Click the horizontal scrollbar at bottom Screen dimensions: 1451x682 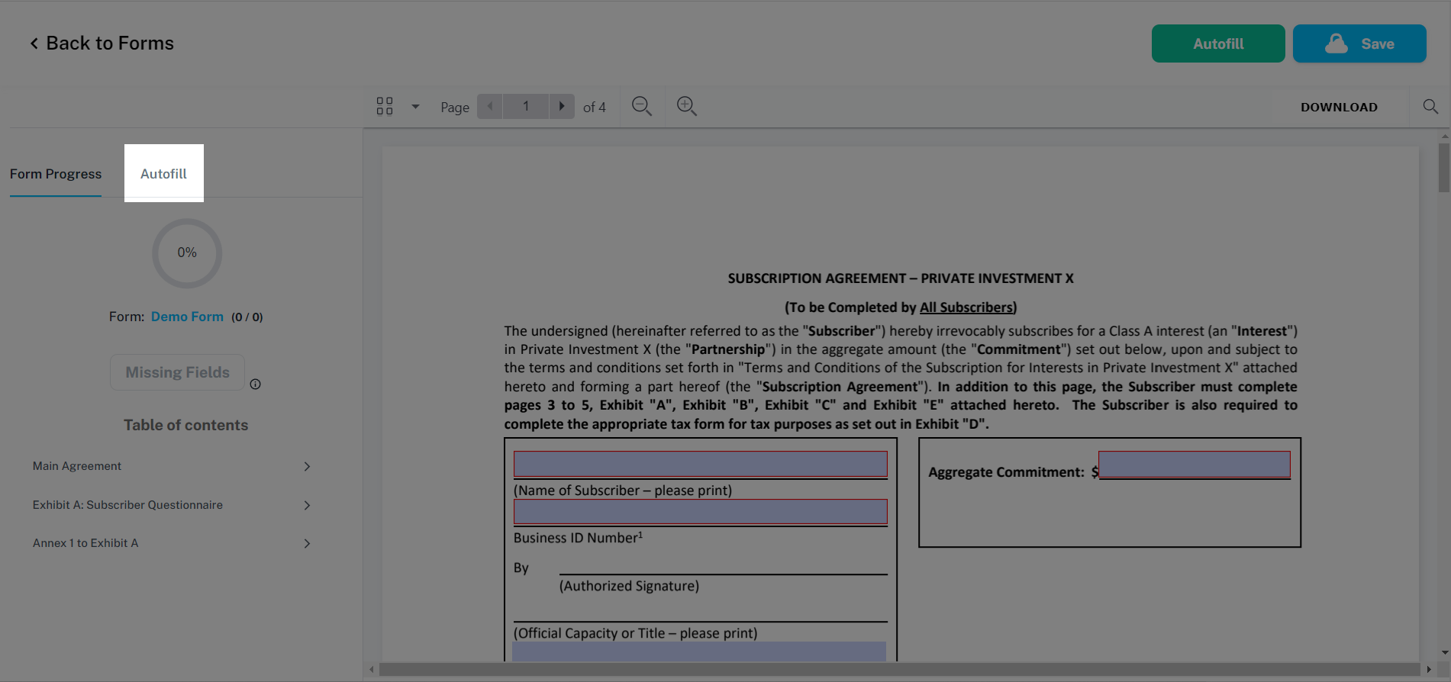pyautogui.click(x=899, y=669)
